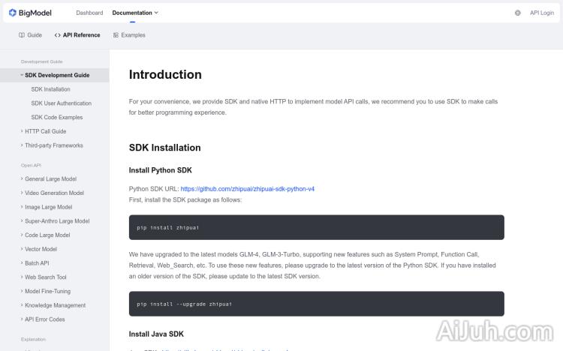Open SDK User Authentication page

click(x=62, y=103)
